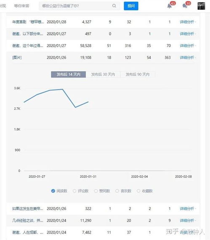Screen dimensions: 210x240
Task: Click the read count 19,108
Action: pos(86,58)
